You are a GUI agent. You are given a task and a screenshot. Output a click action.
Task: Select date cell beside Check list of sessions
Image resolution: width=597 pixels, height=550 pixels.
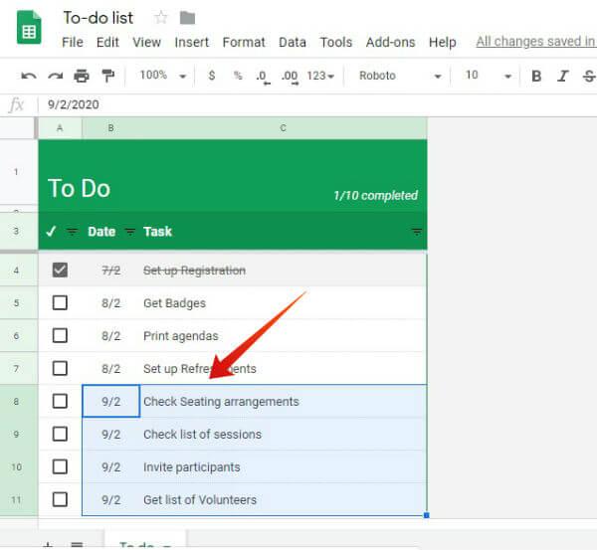[110, 434]
